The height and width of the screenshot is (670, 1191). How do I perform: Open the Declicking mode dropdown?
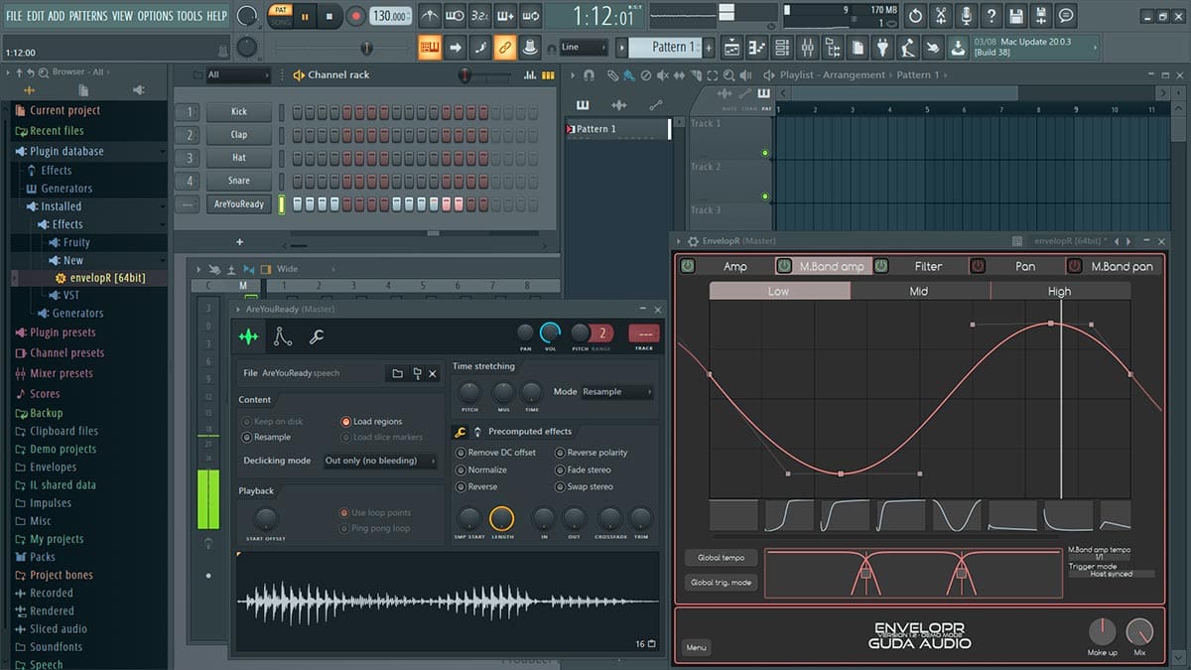point(380,461)
